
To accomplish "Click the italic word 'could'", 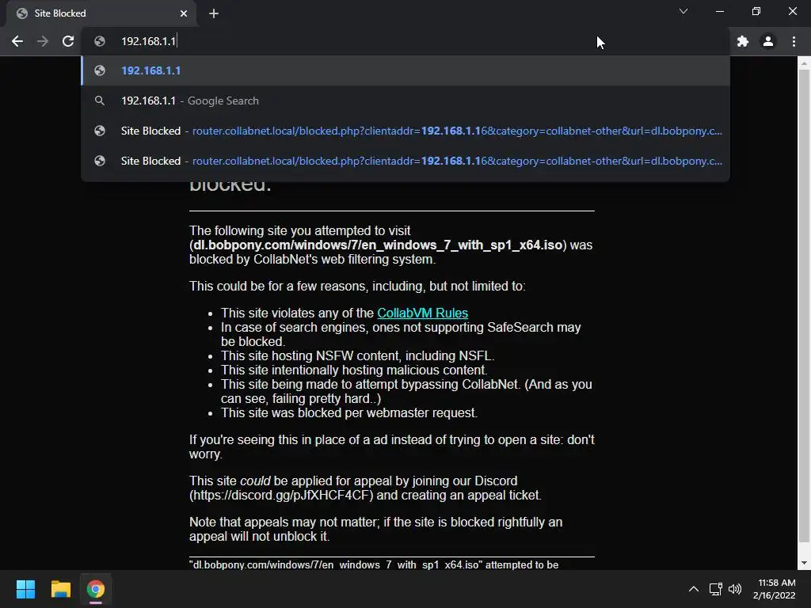I will coord(255,481).
